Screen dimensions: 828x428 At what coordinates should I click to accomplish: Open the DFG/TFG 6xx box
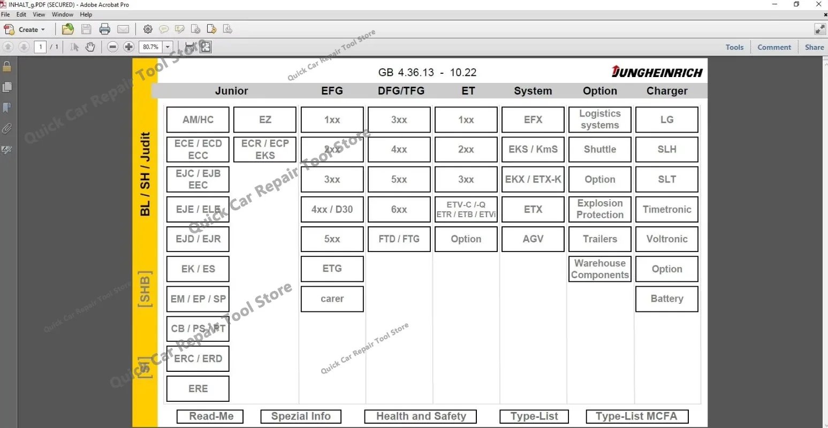[399, 209]
